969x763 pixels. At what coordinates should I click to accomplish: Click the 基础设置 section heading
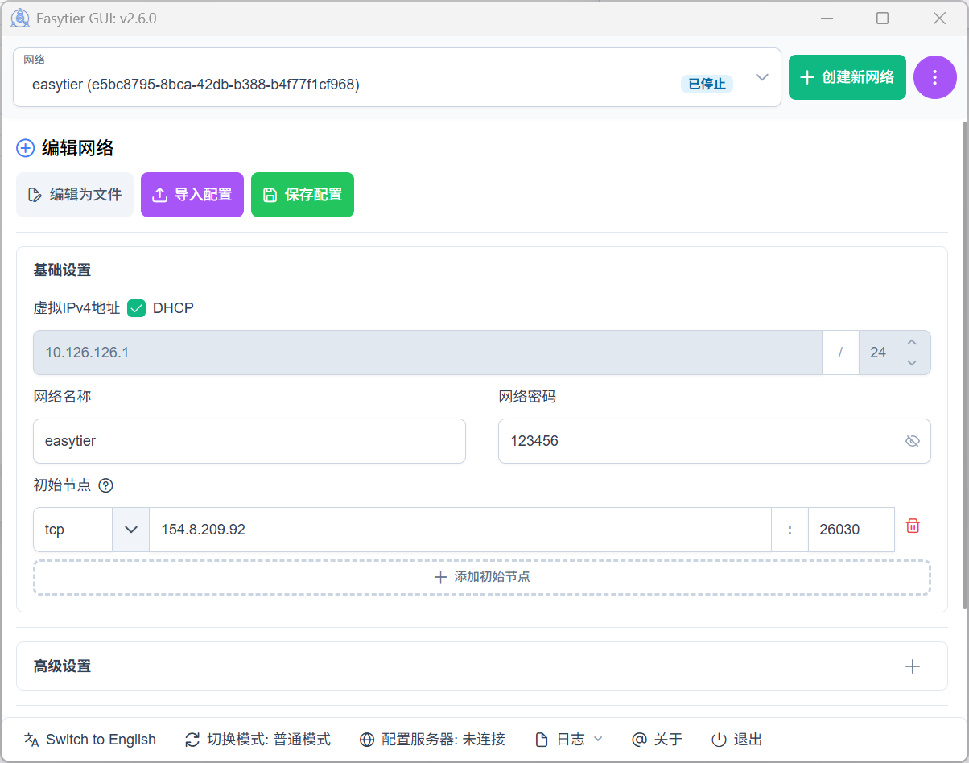coord(62,270)
